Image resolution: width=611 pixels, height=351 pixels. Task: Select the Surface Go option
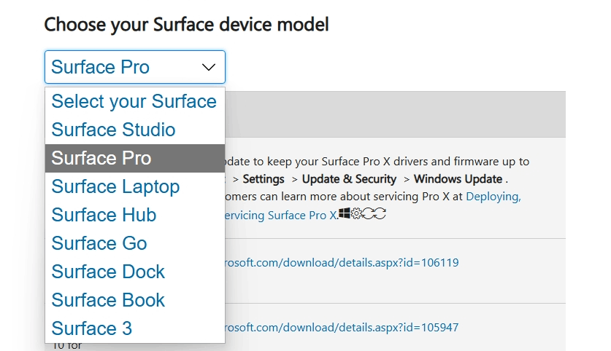(x=99, y=243)
